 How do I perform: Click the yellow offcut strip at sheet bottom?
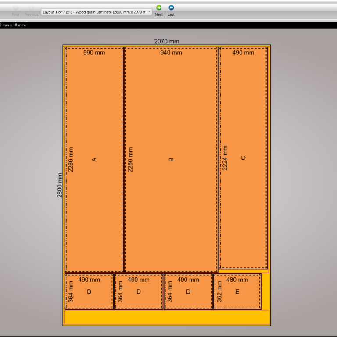(x=167, y=317)
